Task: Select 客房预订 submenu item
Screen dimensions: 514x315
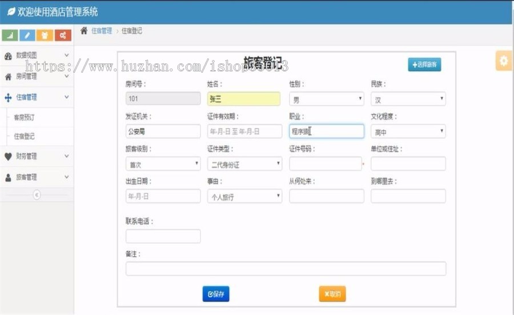Action: 24,117
